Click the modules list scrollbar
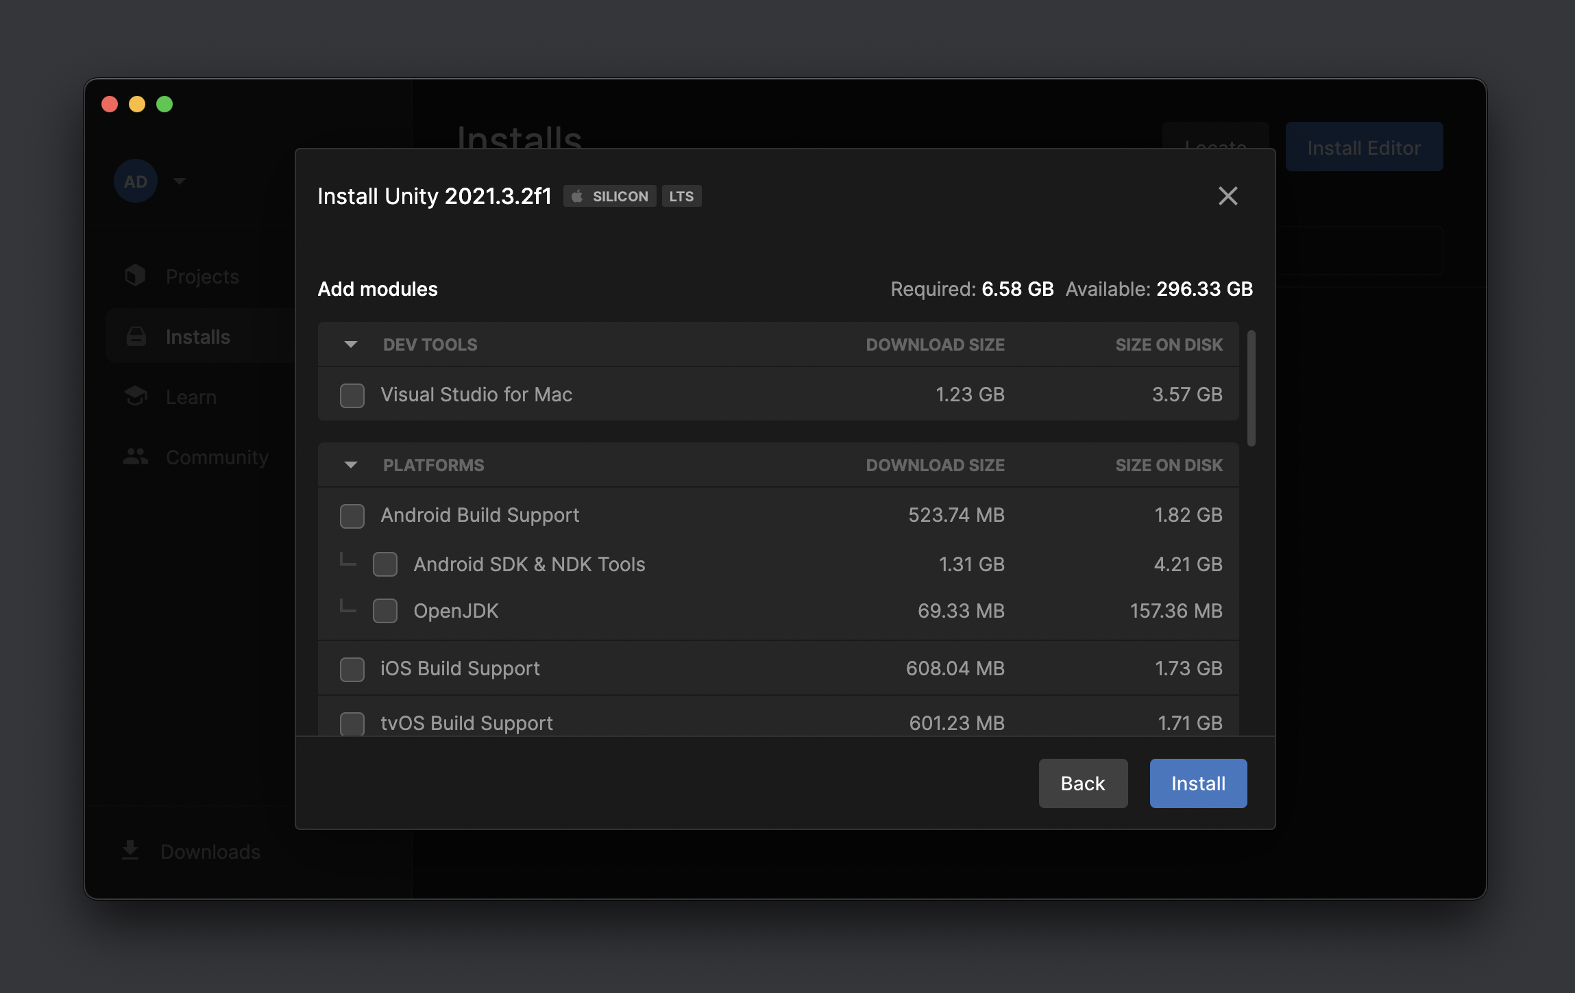Image resolution: width=1575 pixels, height=993 pixels. (x=1252, y=388)
